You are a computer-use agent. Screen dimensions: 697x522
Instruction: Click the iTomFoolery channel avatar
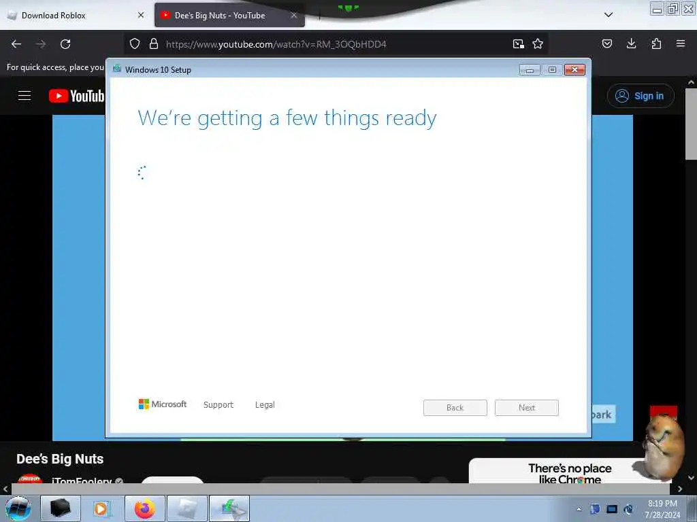(30, 479)
